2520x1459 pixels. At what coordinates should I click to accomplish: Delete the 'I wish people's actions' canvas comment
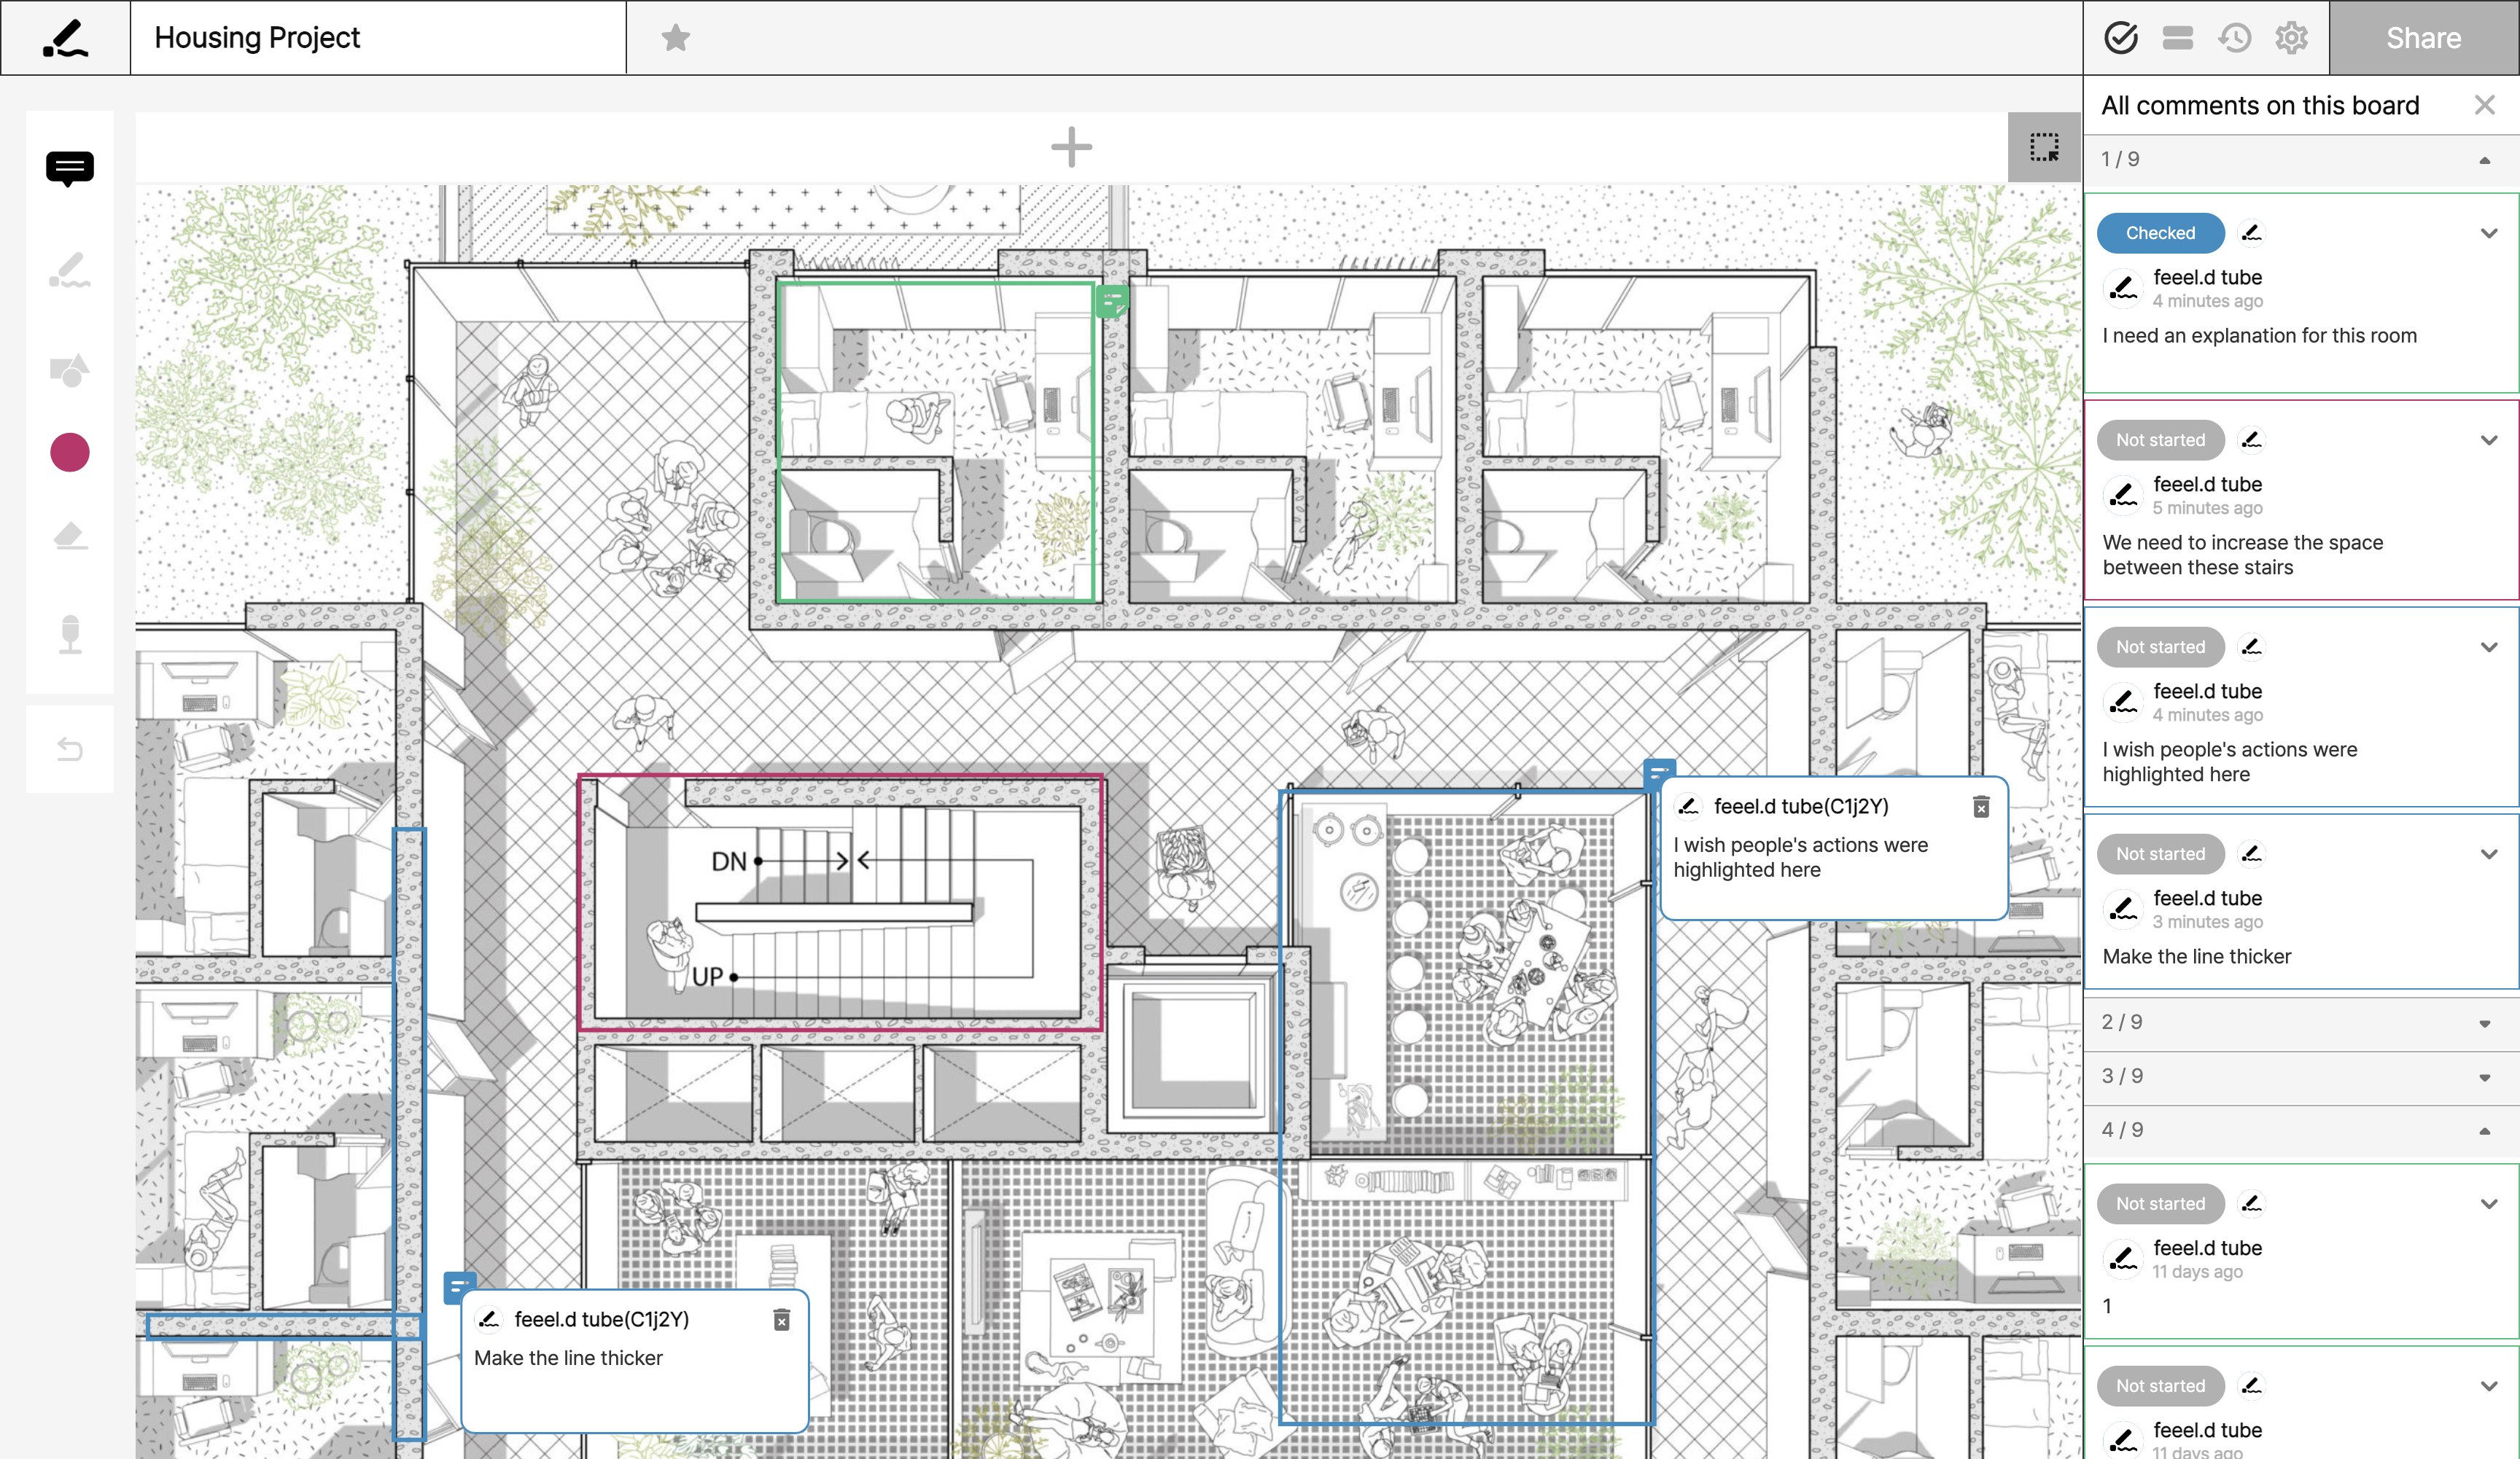pos(1981,807)
